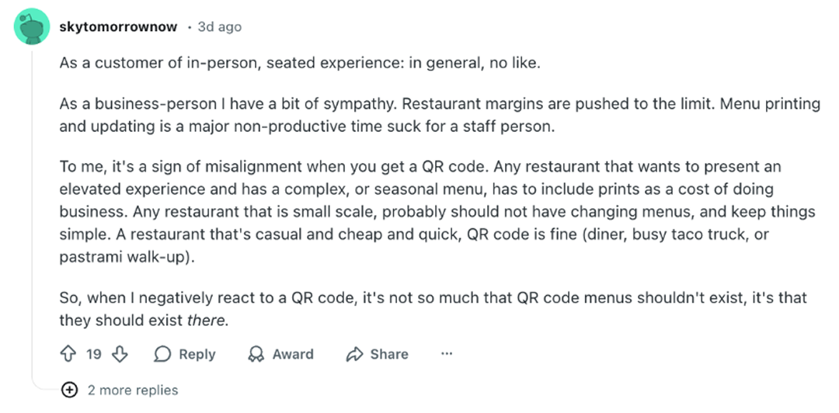Click the Share arrow icon

[354, 354]
